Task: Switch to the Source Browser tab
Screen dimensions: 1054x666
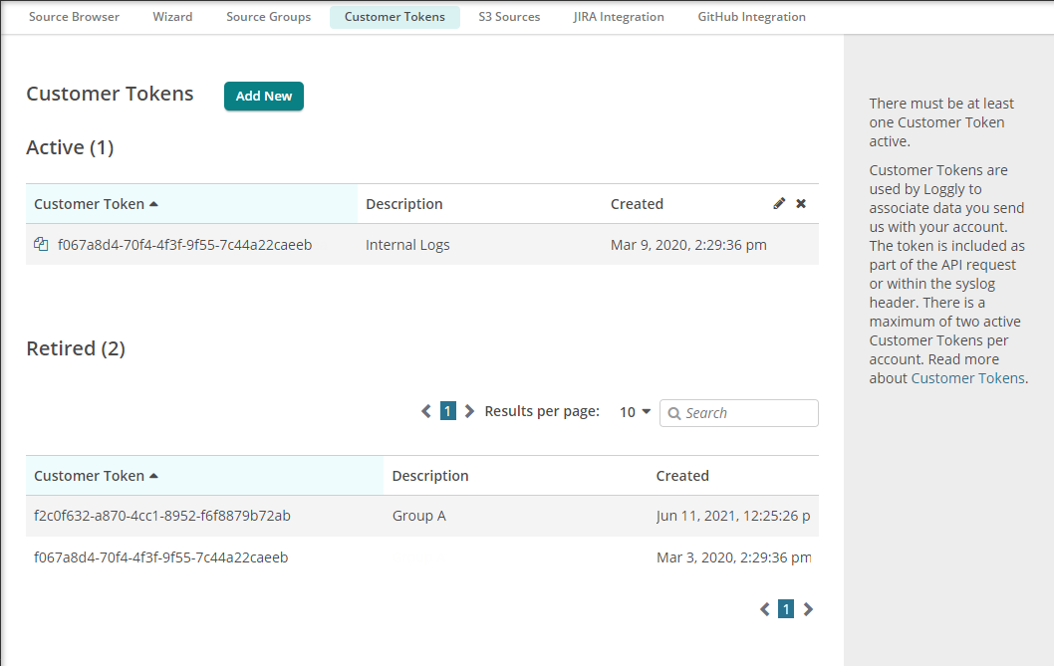Action: pyautogui.click(x=74, y=17)
